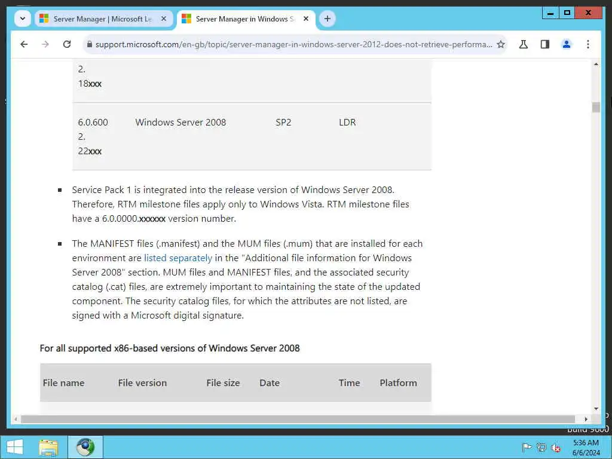Bookmark this page with the star icon
Viewport: 612px width, 459px height.
[x=501, y=44]
